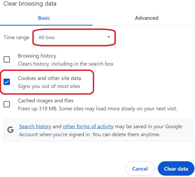Viewport: 195px width, 177px height.
Task: Click the Time range dropdown arrow
Action: [x=109, y=37]
